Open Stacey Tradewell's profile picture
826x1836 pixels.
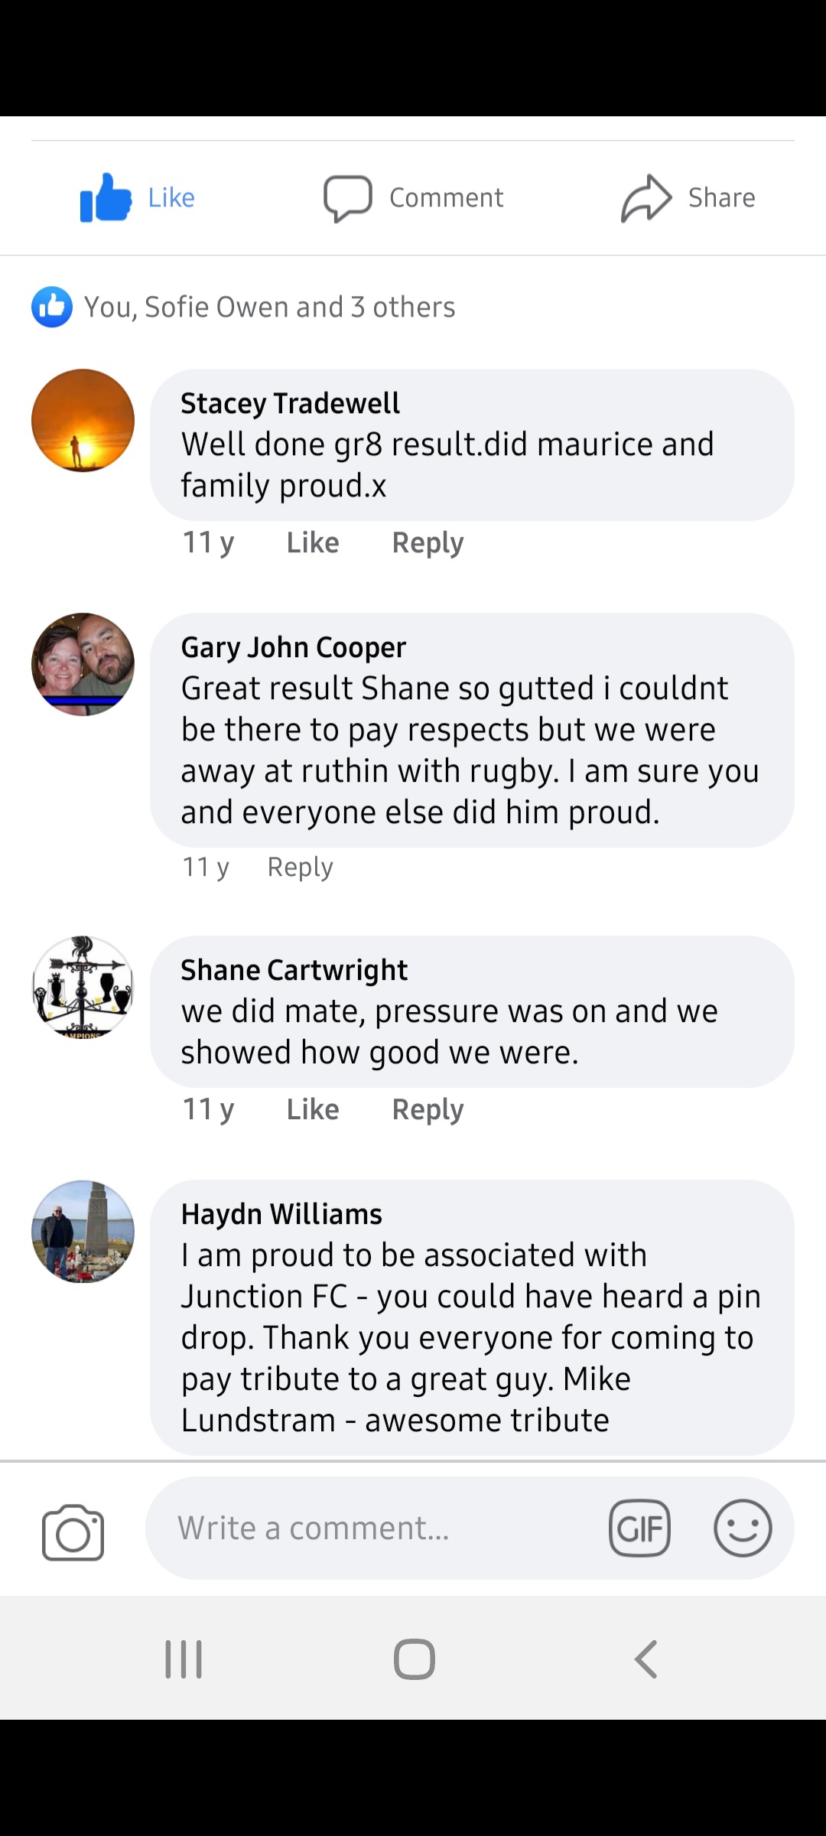click(83, 420)
